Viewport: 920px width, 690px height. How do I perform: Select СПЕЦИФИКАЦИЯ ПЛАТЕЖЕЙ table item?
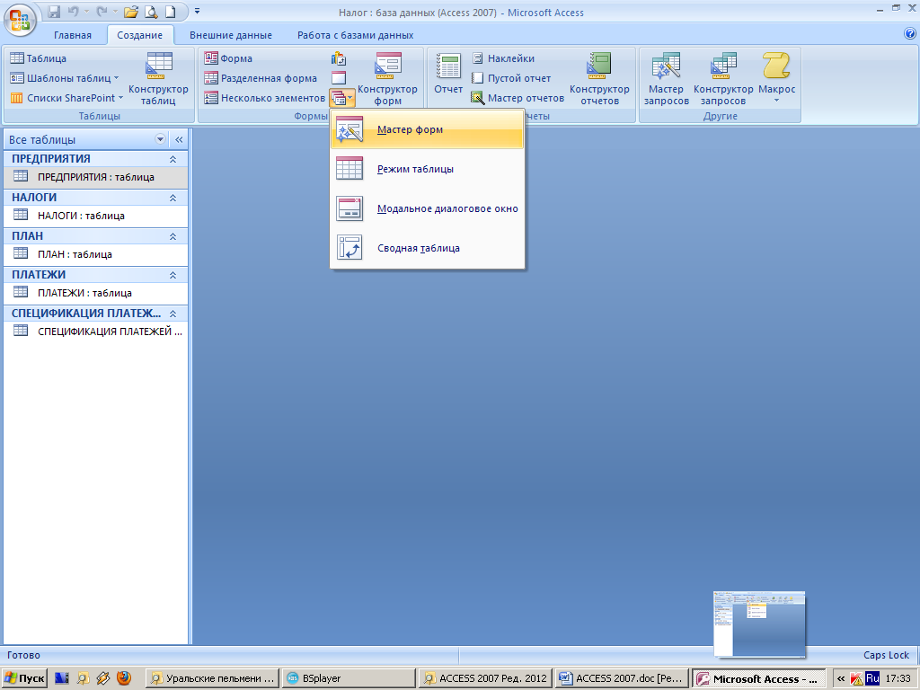point(95,332)
